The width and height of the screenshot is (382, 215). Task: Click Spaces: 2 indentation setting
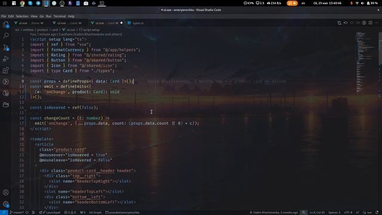pyautogui.click(x=334, y=213)
